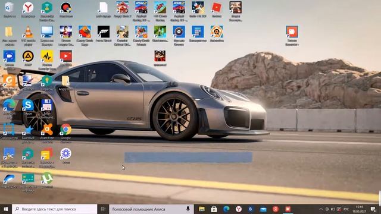The width and height of the screenshot is (381, 214).
Task: Open the yellow waveform icon shortcut
Action: 47,56
